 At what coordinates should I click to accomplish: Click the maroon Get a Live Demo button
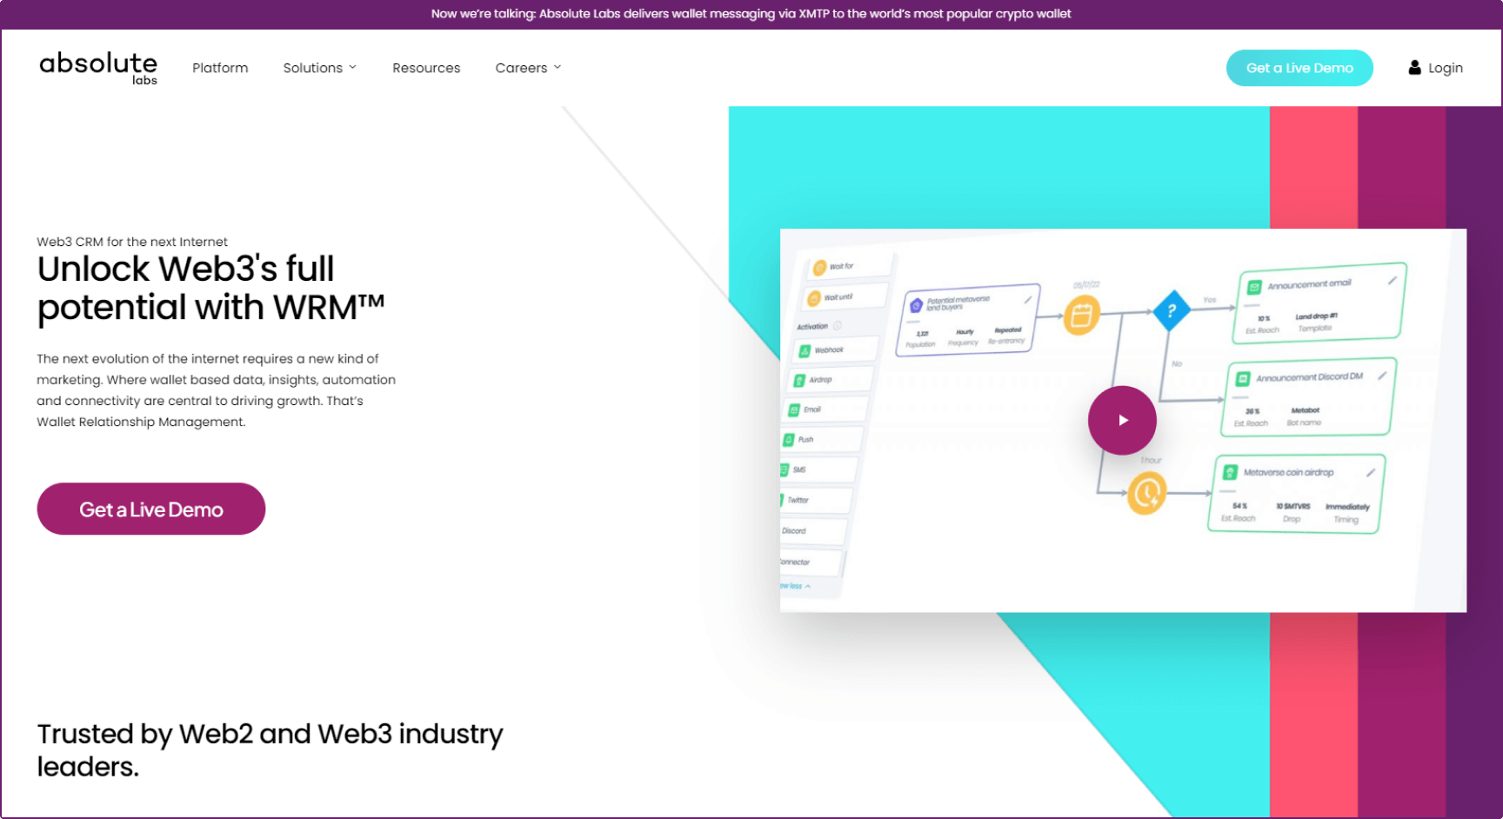(x=150, y=509)
